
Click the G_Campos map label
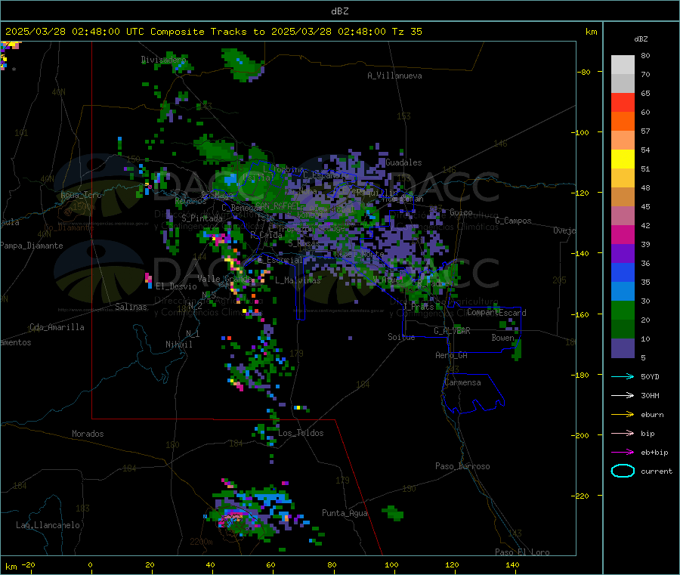click(x=514, y=221)
